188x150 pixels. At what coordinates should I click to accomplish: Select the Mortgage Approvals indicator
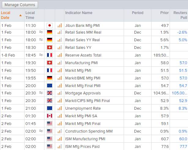point(83,93)
